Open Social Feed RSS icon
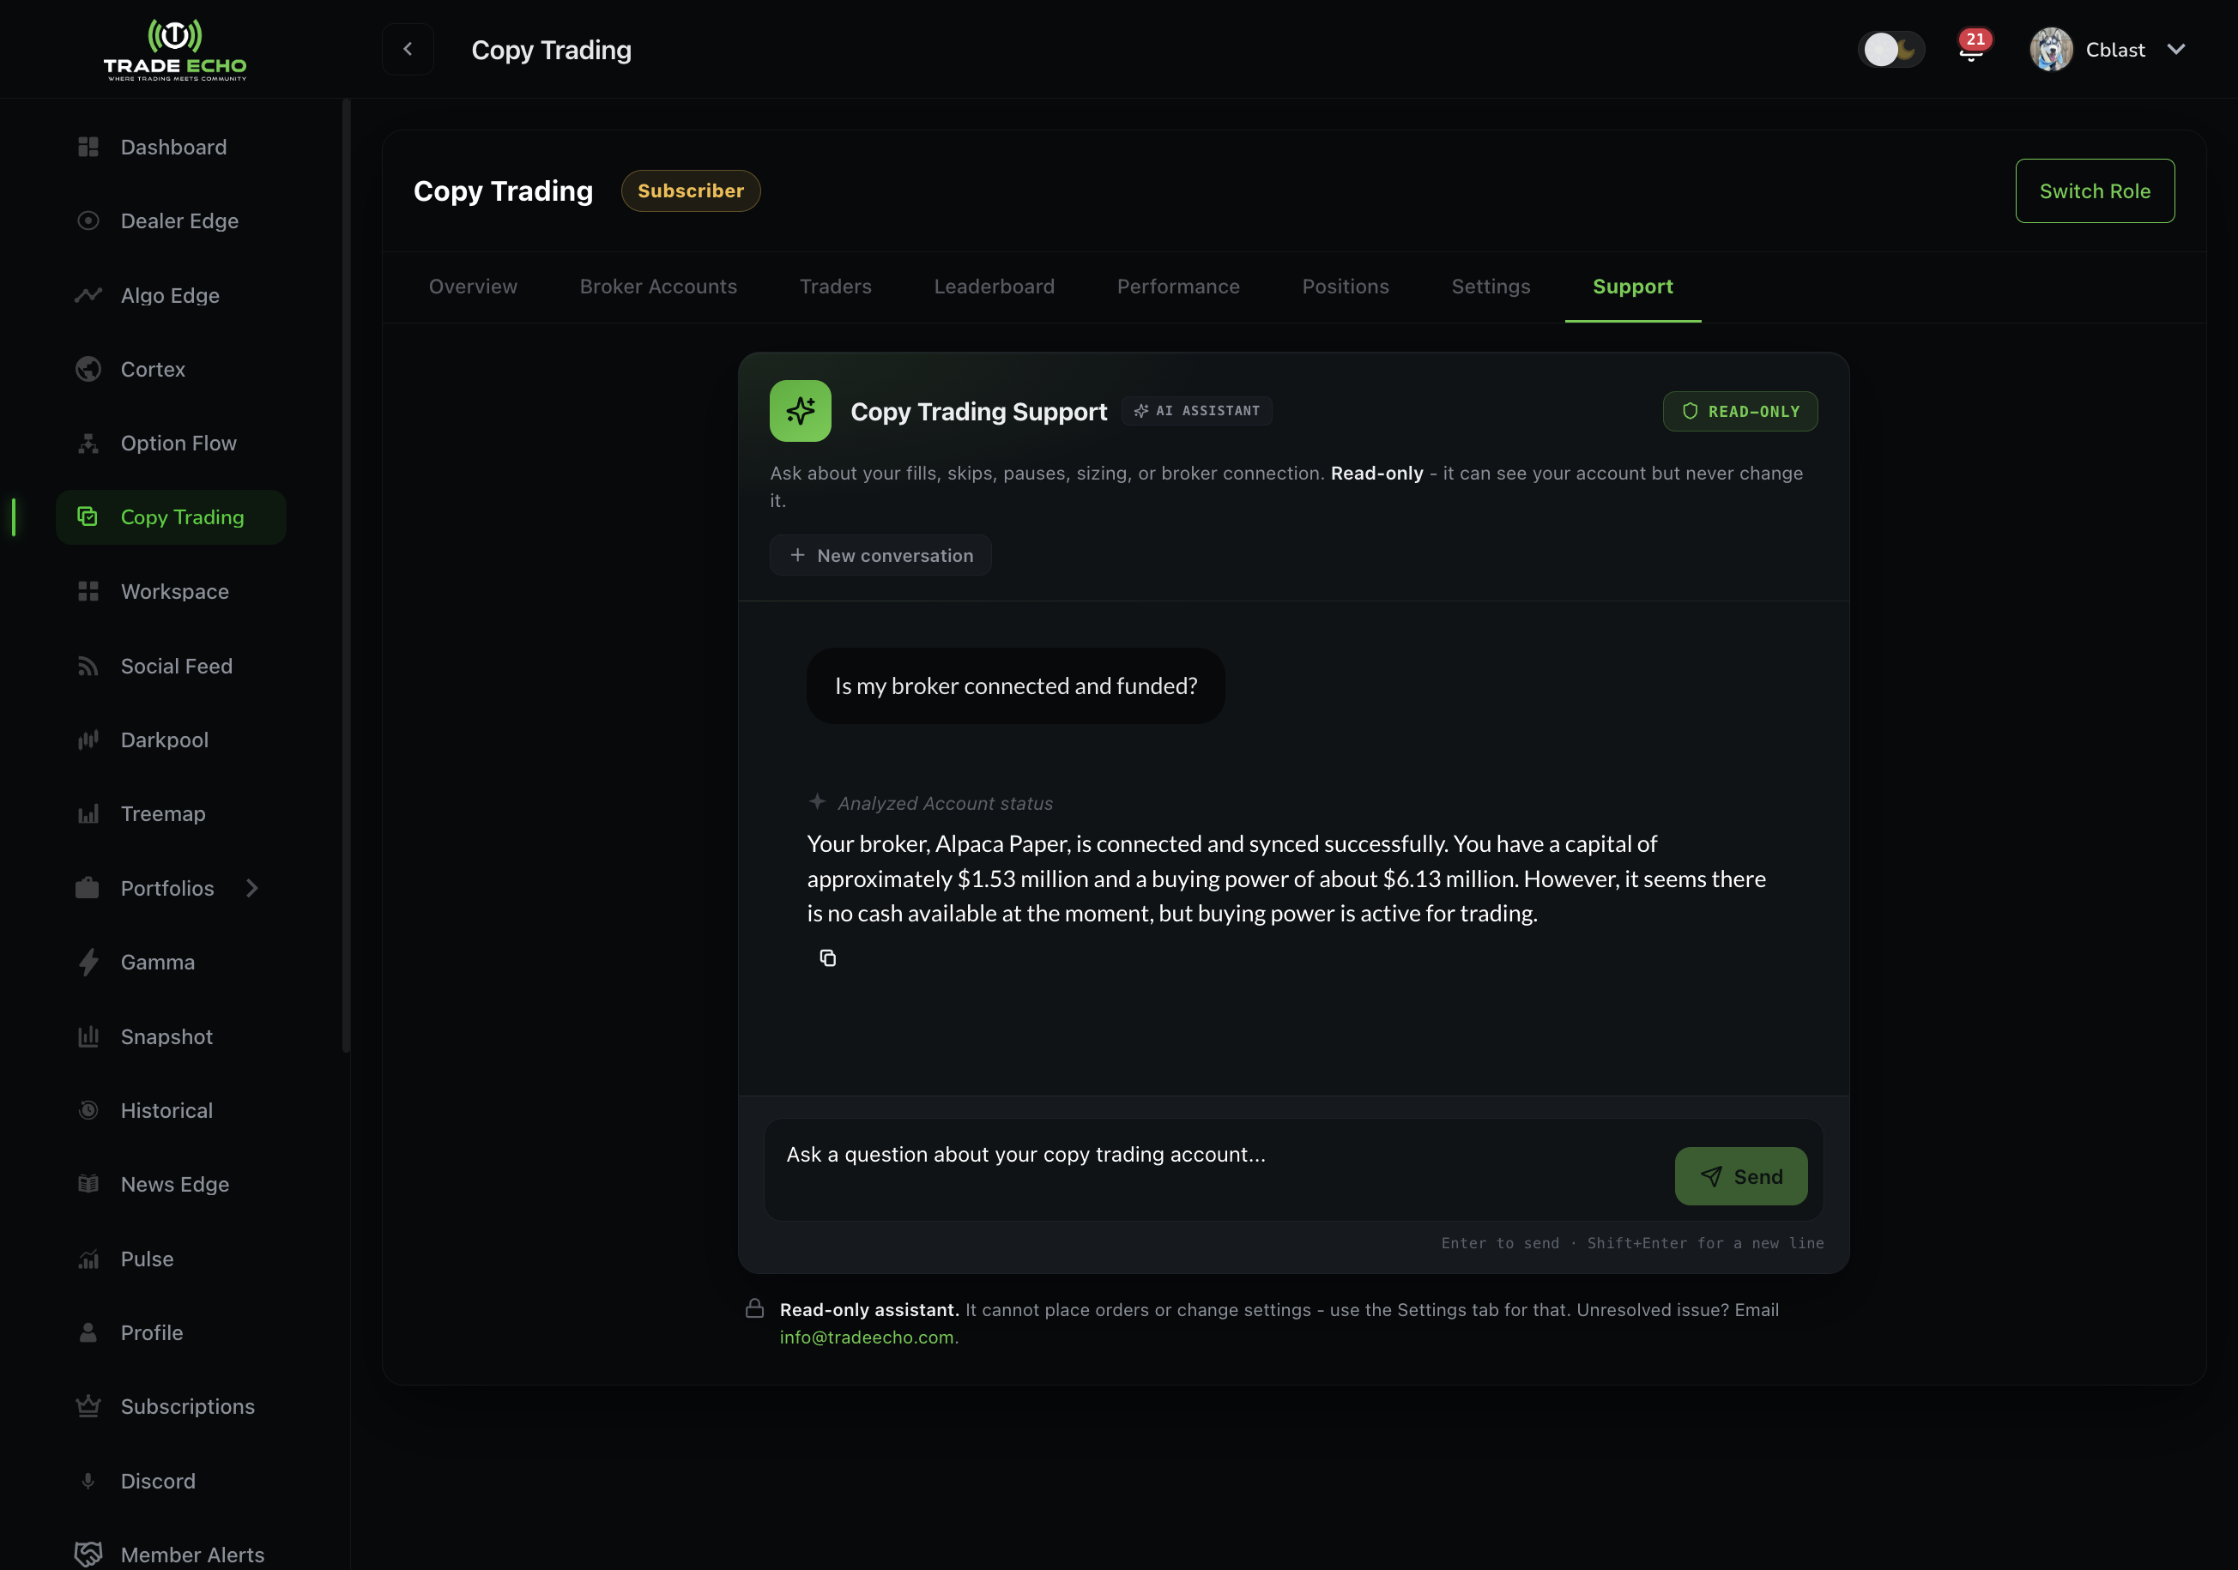Viewport: 2238px width, 1570px height. click(88, 666)
